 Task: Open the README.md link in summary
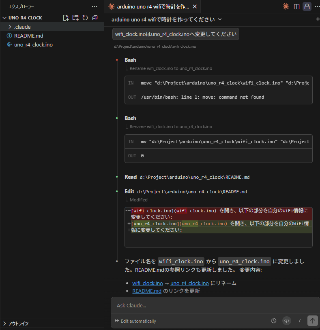tap(147, 291)
